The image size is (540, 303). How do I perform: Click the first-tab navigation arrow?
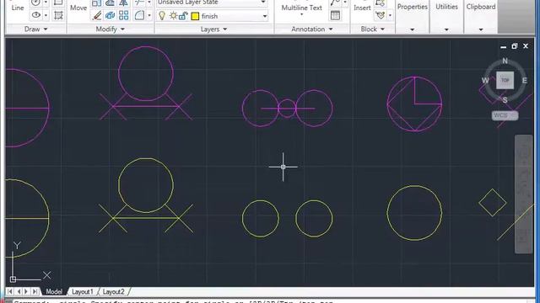pyautogui.click(x=9, y=291)
